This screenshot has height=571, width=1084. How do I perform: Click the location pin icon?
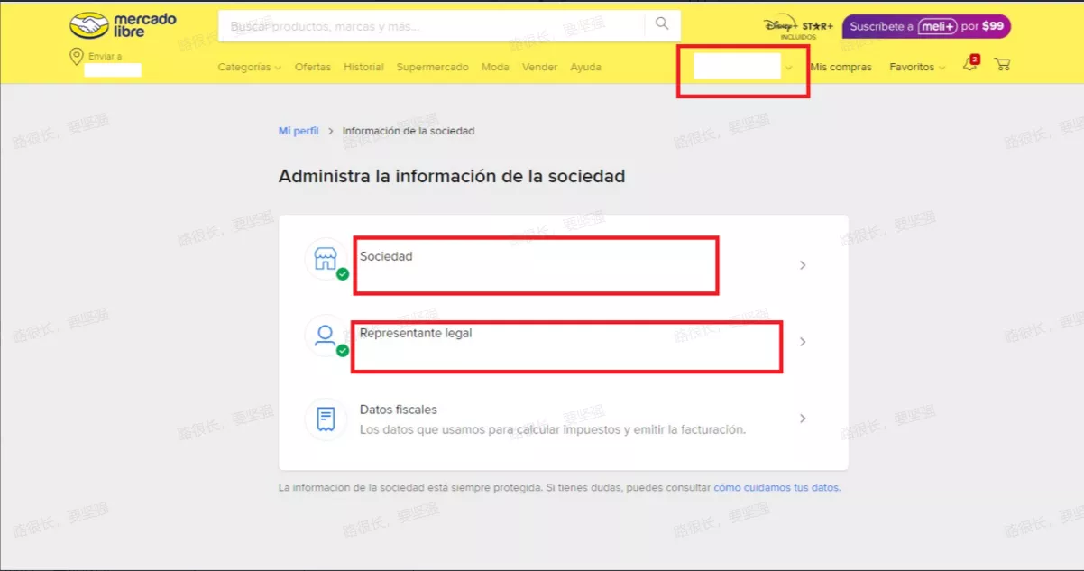(76, 57)
